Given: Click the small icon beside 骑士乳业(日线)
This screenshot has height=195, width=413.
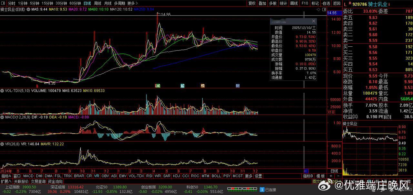Looking at the screenshot, I should (28, 9).
